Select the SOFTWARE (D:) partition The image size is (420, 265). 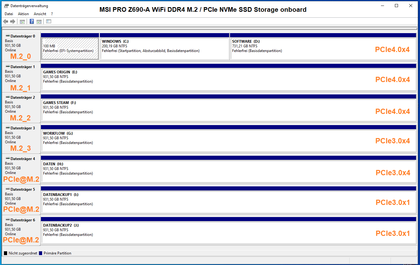pos(323,46)
